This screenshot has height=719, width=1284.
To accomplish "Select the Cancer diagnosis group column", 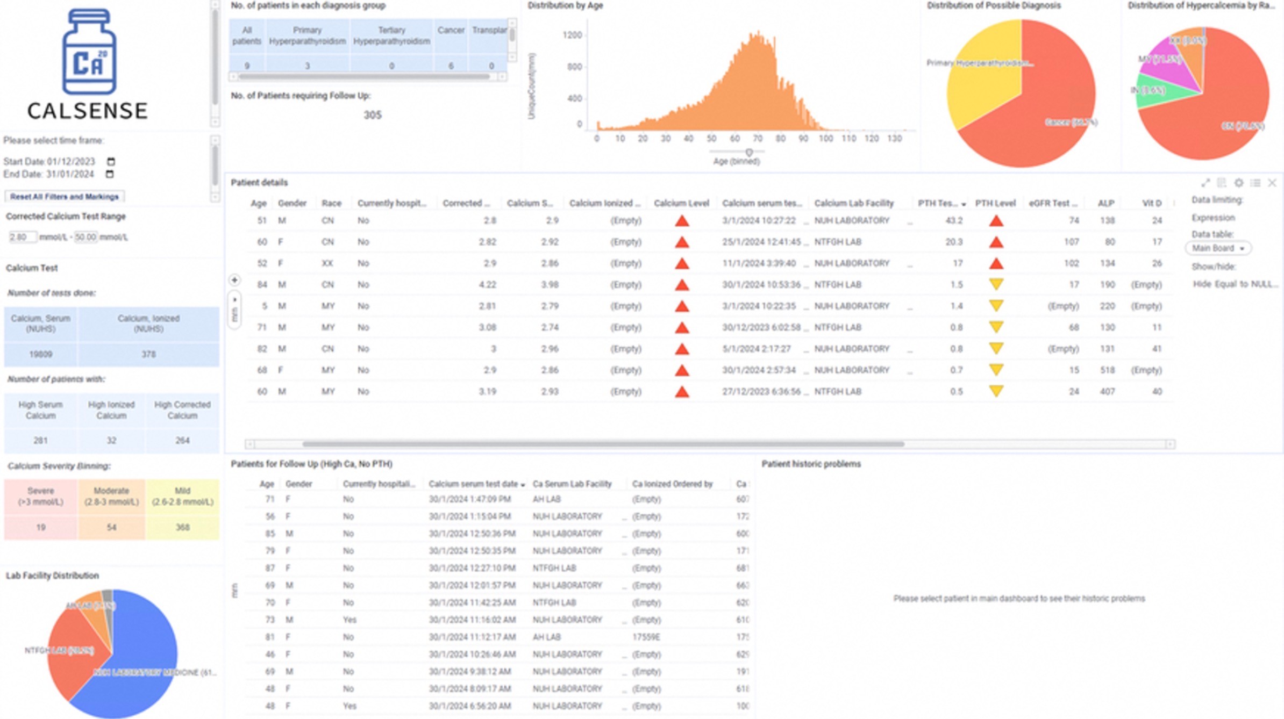I will [451, 31].
